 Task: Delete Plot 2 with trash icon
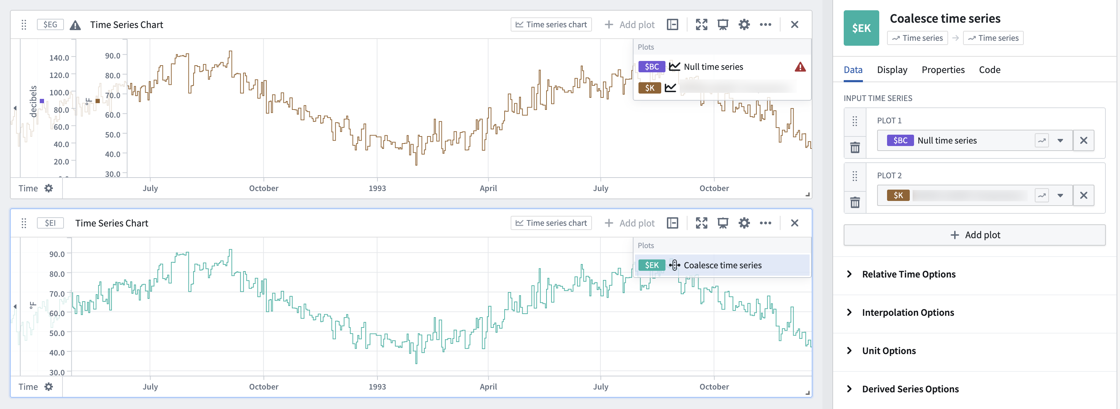pyautogui.click(x=855, y=202)
